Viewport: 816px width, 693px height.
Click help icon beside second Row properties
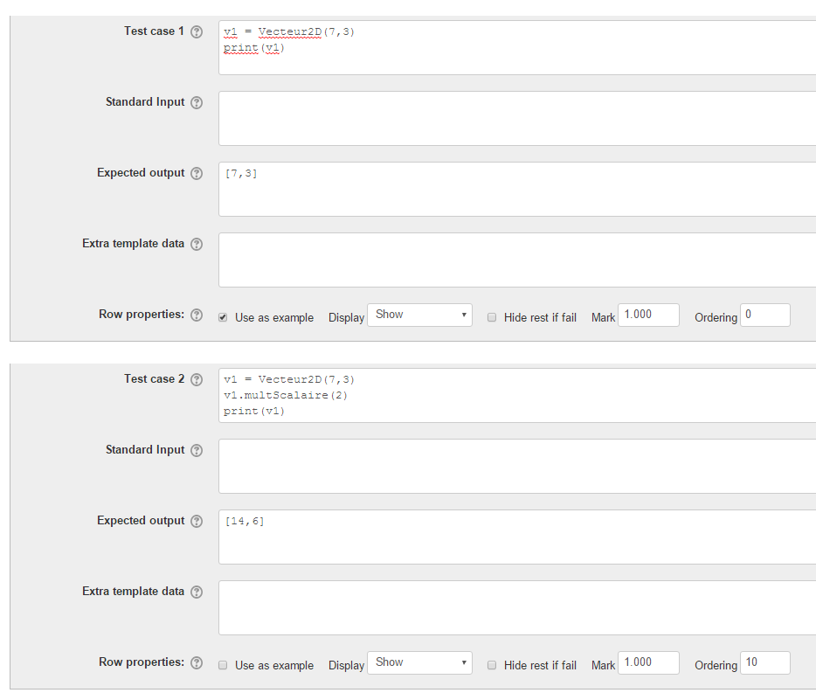point(197,662)
